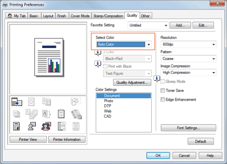Enable the Edge Enhancement checkbox
This screenshot has width=227, height=164.
163,99
